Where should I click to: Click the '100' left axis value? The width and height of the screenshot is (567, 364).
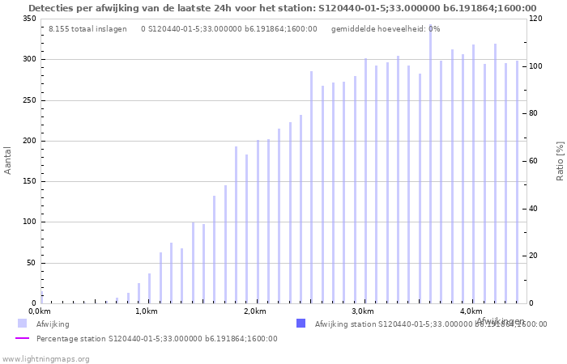[30, 222]
